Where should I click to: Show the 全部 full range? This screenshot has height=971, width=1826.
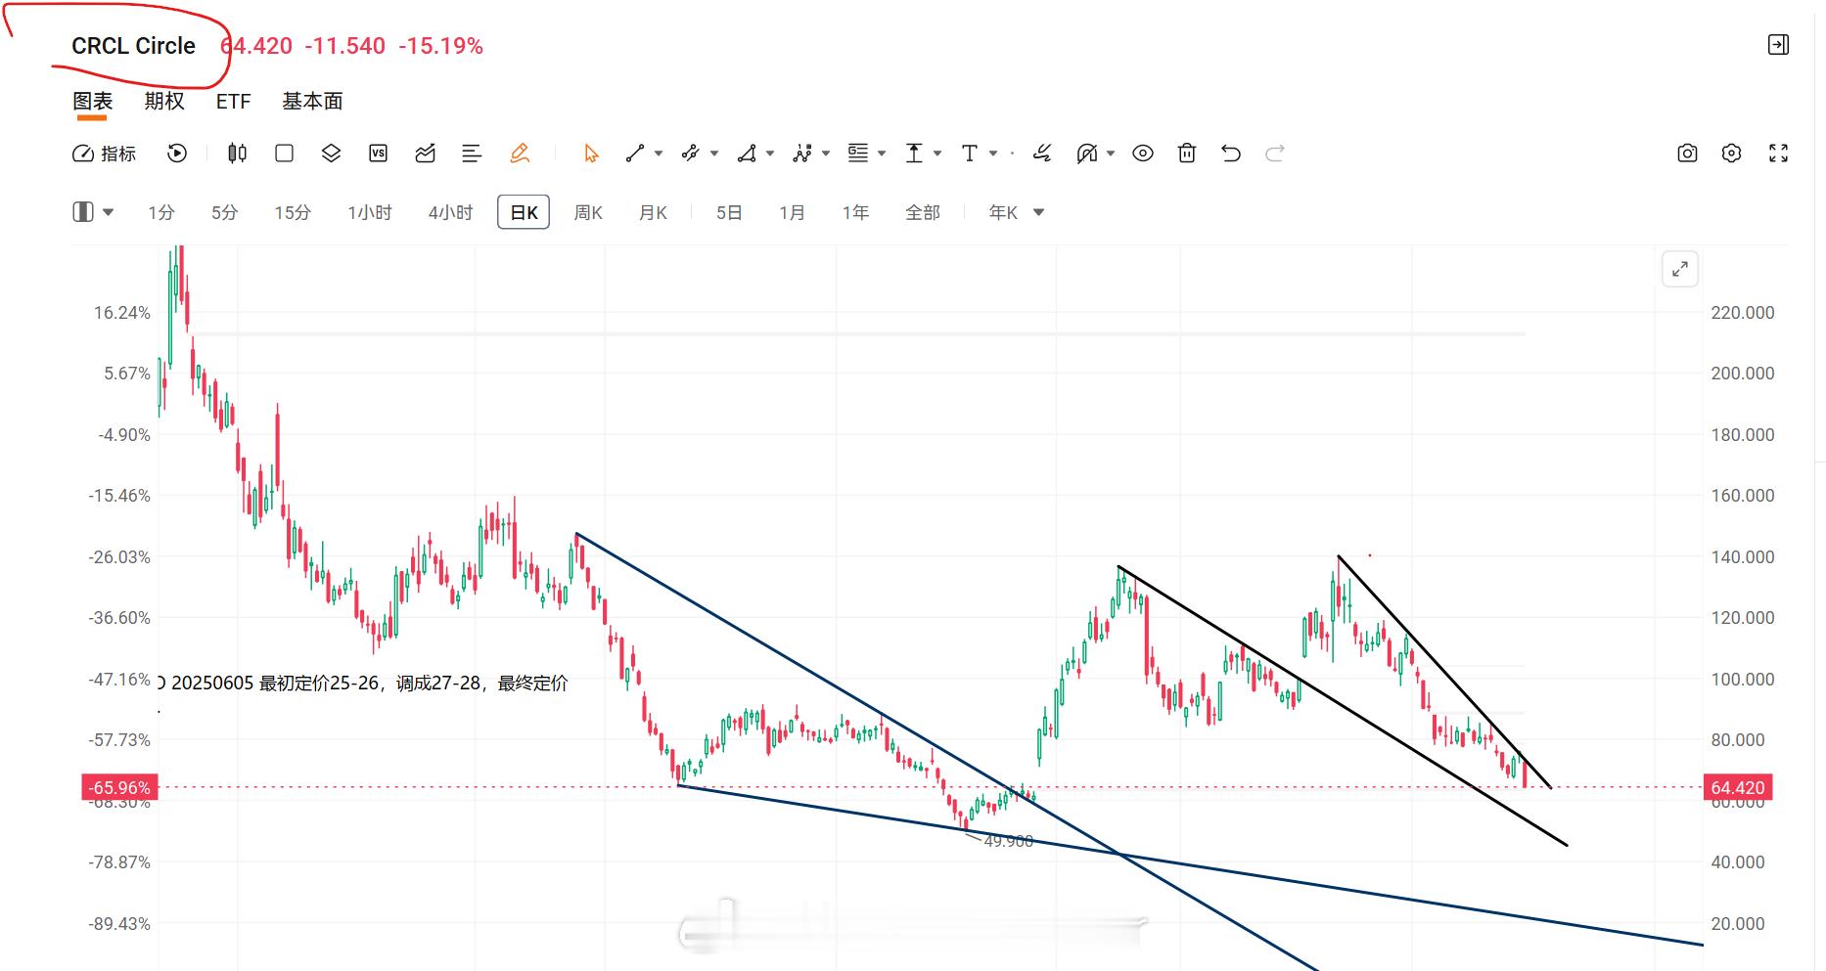923,212
